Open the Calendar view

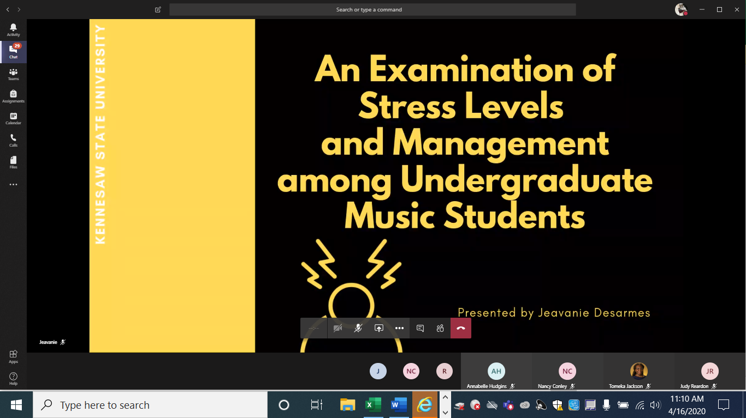(13, 118)
